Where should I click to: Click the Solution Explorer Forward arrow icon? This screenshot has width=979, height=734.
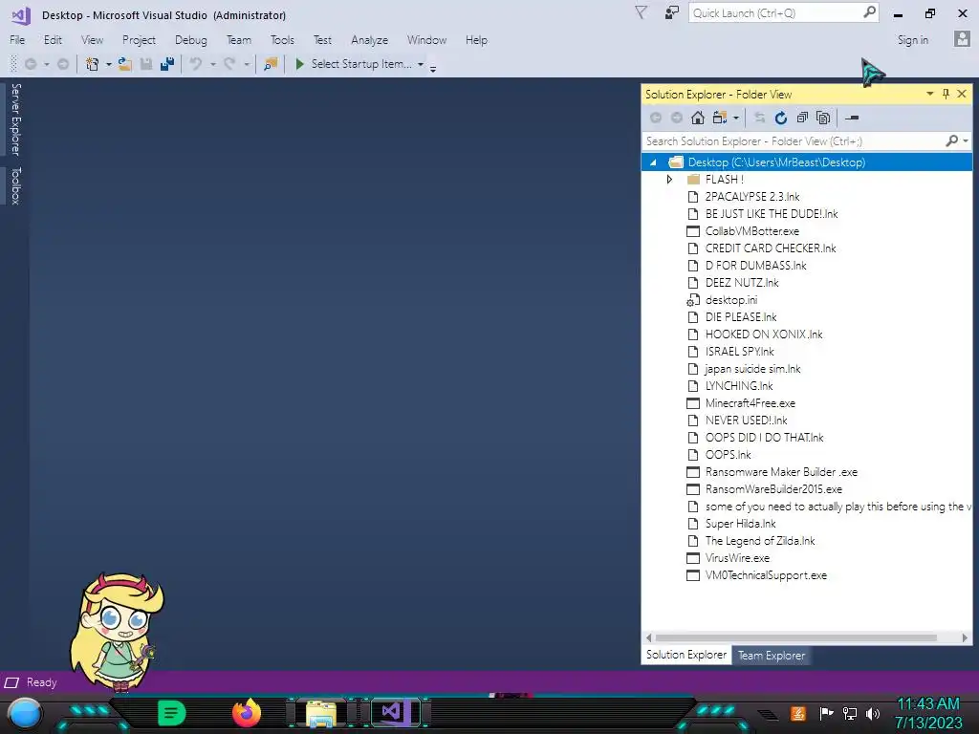click(677, 118)
